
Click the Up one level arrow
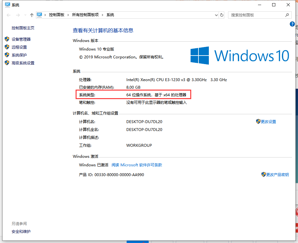coord(32,15)
